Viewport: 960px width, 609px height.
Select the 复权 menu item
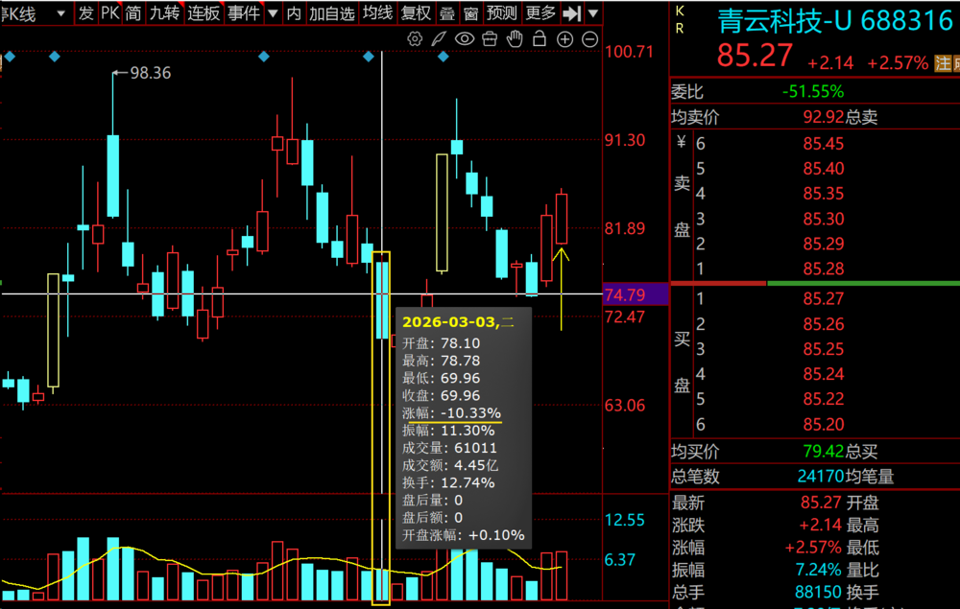pyautogui.click(x=416, y=13)
